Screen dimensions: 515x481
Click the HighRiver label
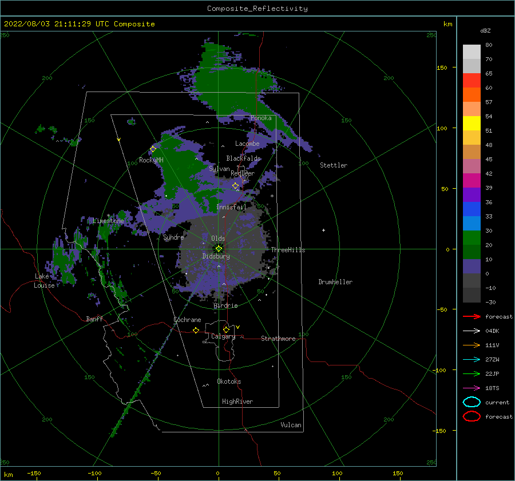[x=237, y=402]
